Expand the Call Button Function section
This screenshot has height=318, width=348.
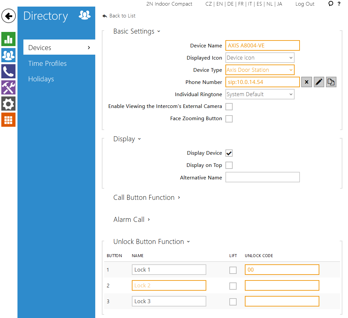tap(146, 198)
